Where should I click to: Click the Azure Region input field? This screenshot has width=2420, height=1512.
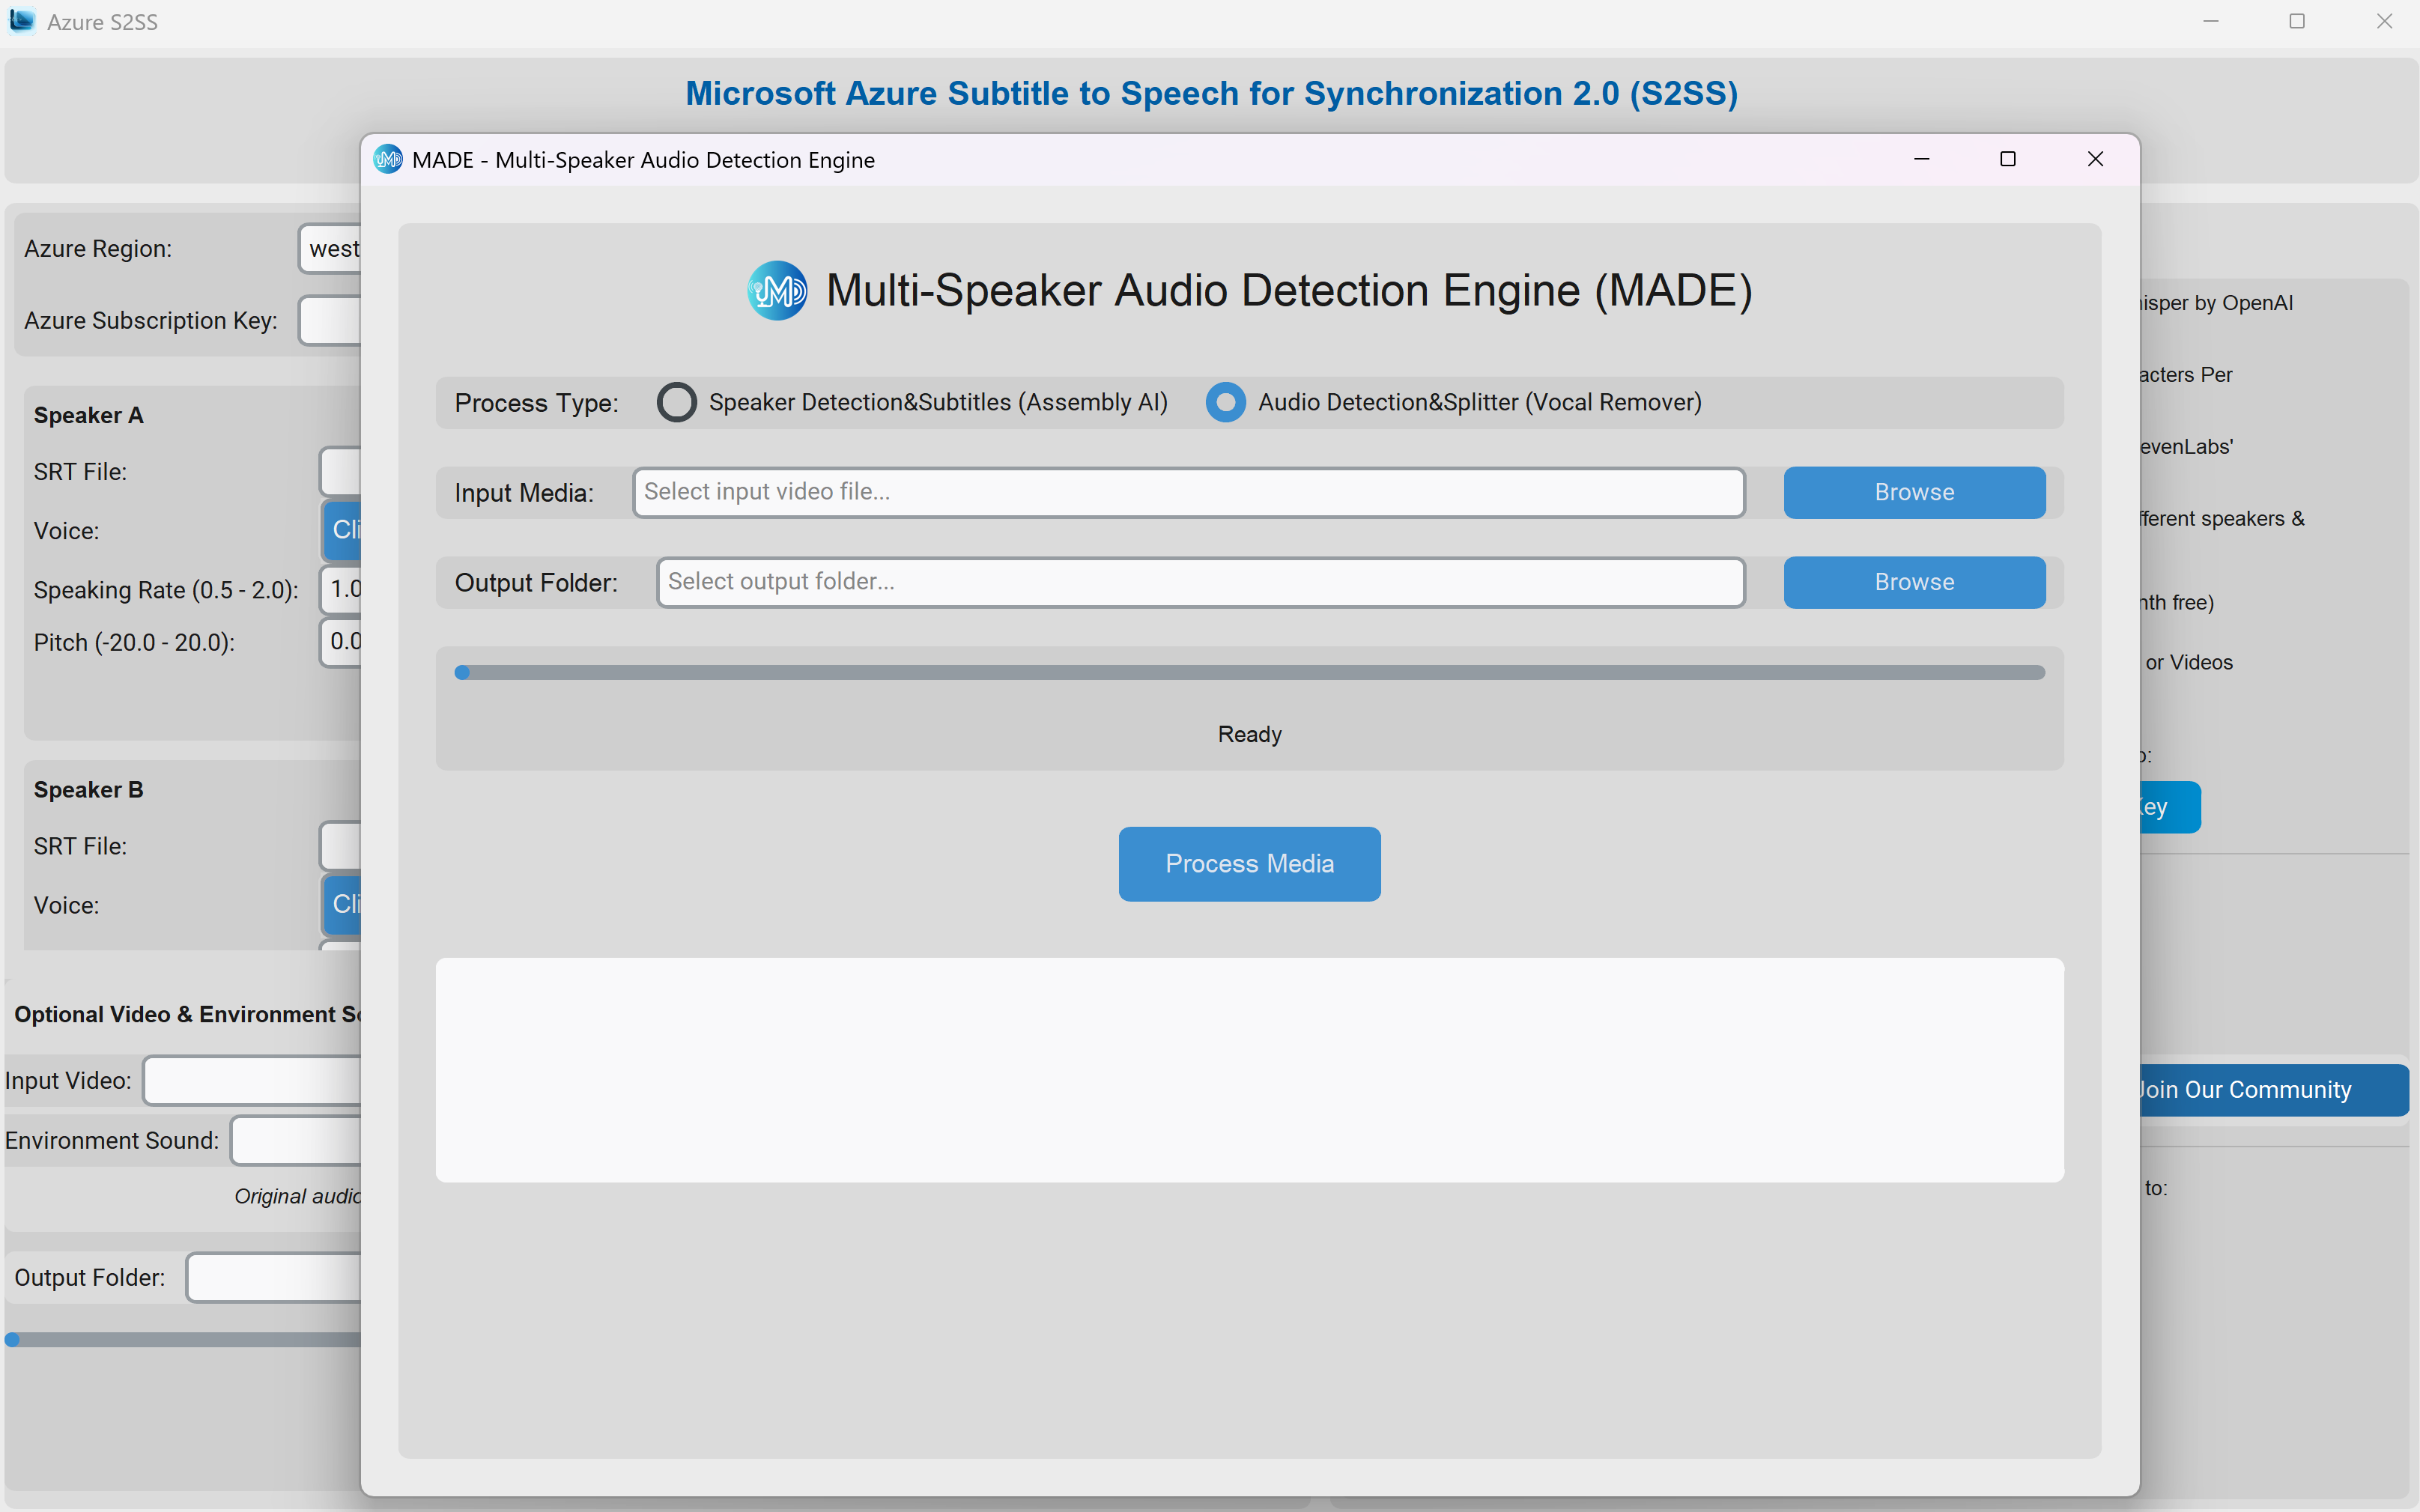pyautogui.click(x=332, y=249)
